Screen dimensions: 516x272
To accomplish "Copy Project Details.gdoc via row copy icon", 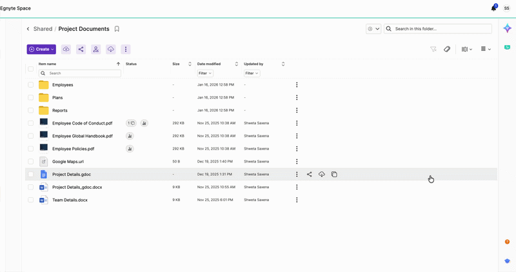I will click(334, 174).
